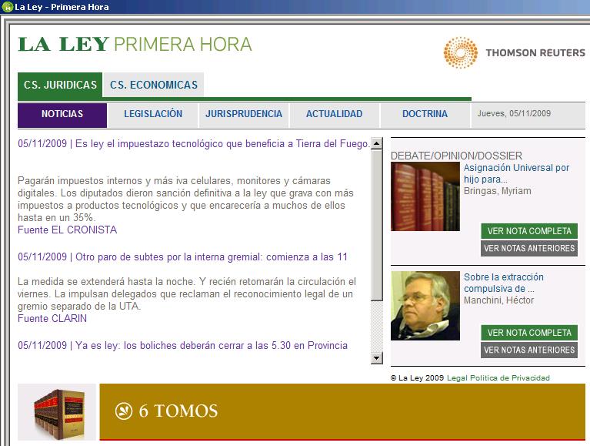Screen dimensions: 590x446
Task: Click VER NOTA COMPLETA for the Bringas note
Action: click(x=529, y=231)
